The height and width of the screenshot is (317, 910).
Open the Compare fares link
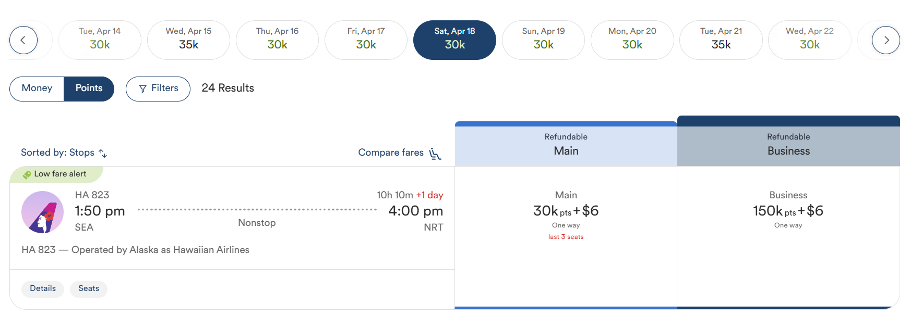tap(391, 153)
